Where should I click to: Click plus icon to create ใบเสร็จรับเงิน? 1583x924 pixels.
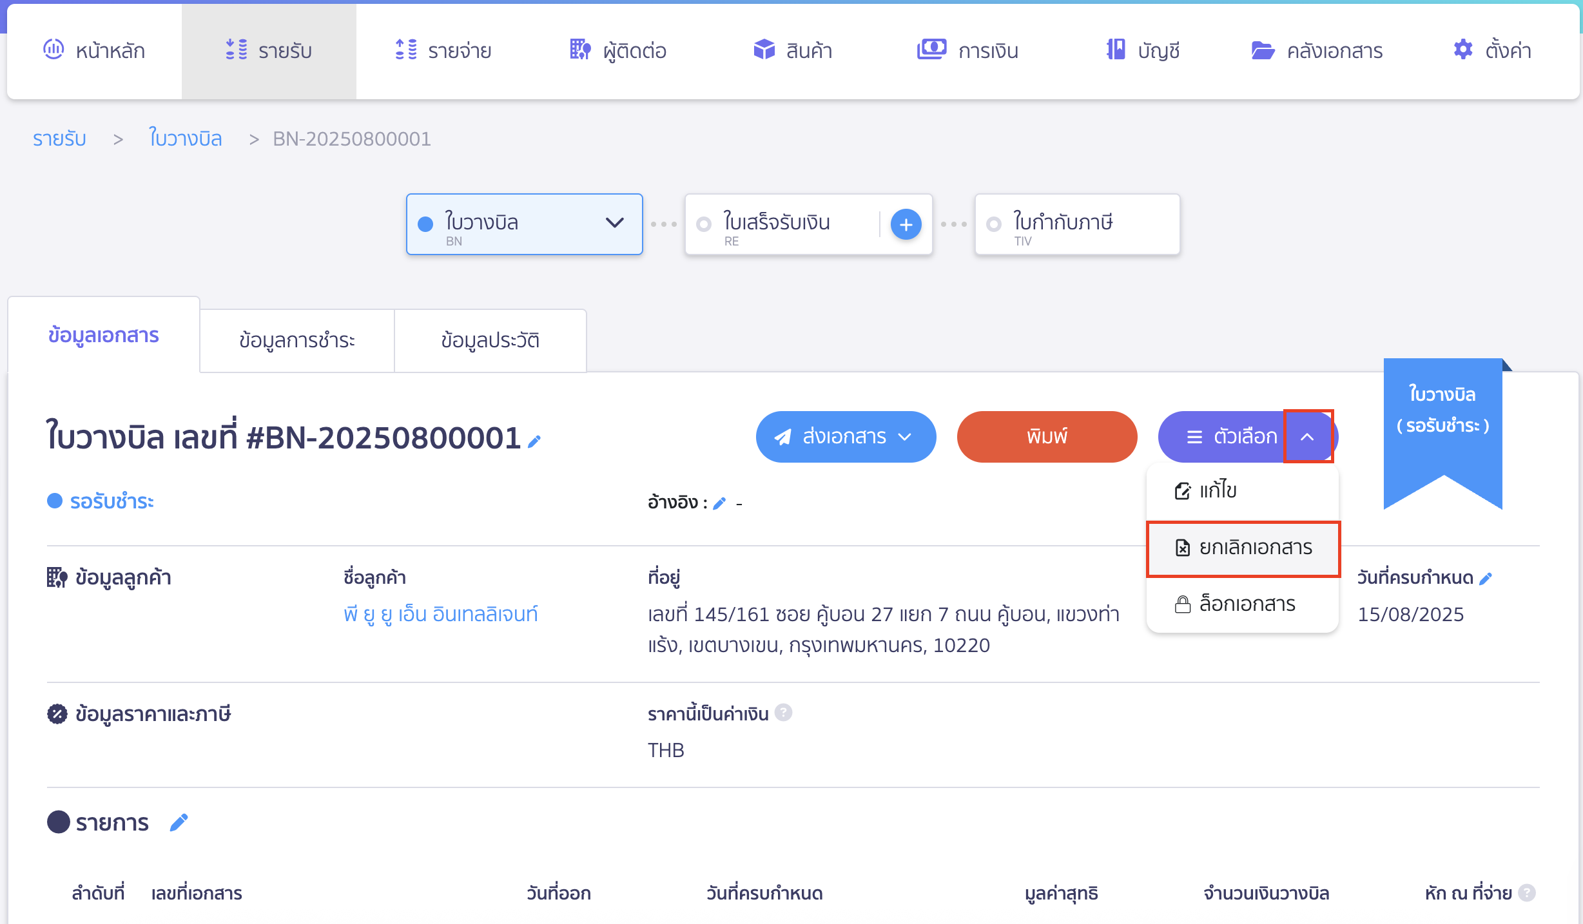point(906,224)
